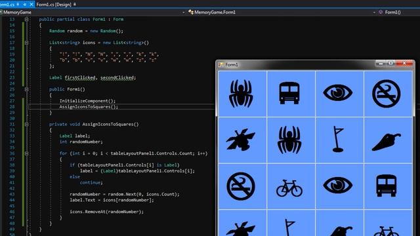Click the firstClicked variable name
The image size is (420, 236).
coord(80,77)
